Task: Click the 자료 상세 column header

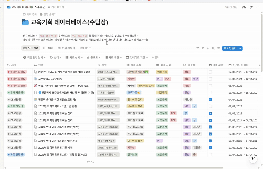Action: click(x=164, y=65)
